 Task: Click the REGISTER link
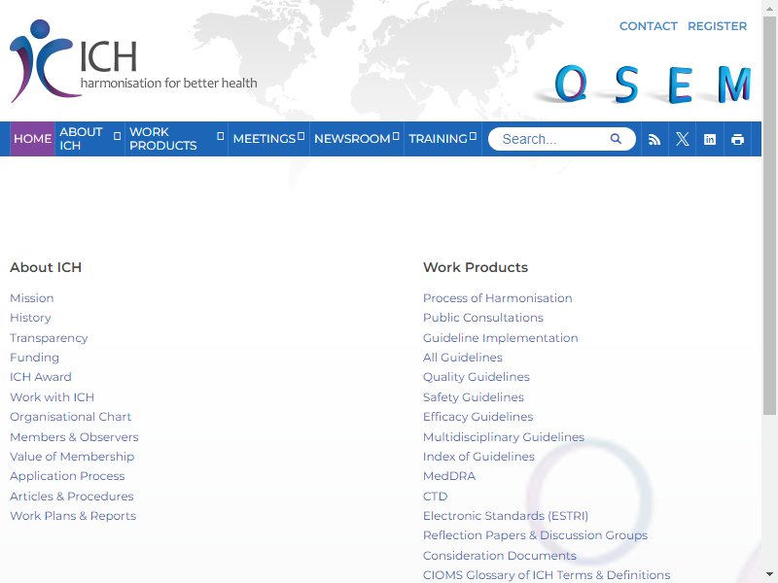717,26
